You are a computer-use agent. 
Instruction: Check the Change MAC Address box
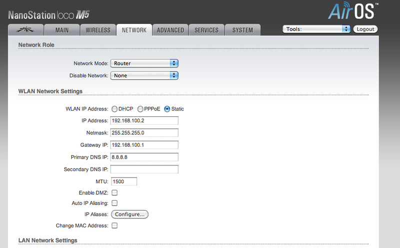click(x=114, y=226)
